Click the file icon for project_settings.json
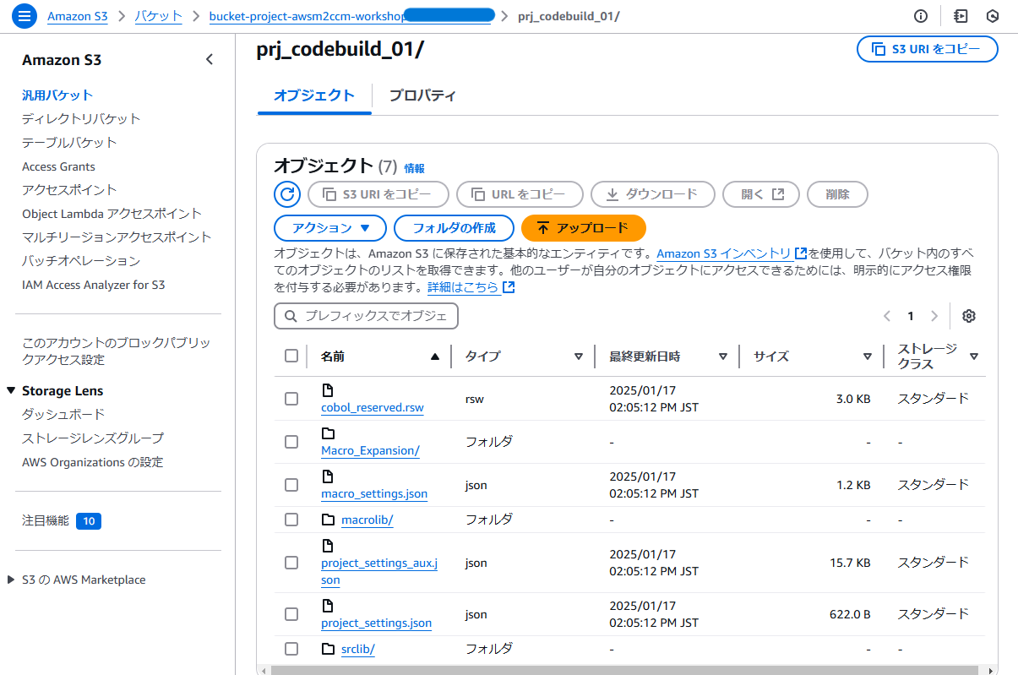 pos(328,606)
